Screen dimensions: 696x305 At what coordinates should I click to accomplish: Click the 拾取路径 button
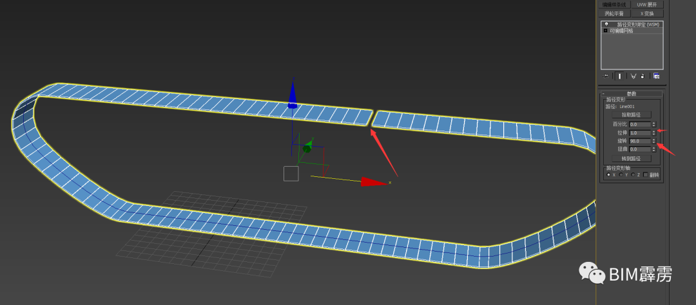point(632,115)
